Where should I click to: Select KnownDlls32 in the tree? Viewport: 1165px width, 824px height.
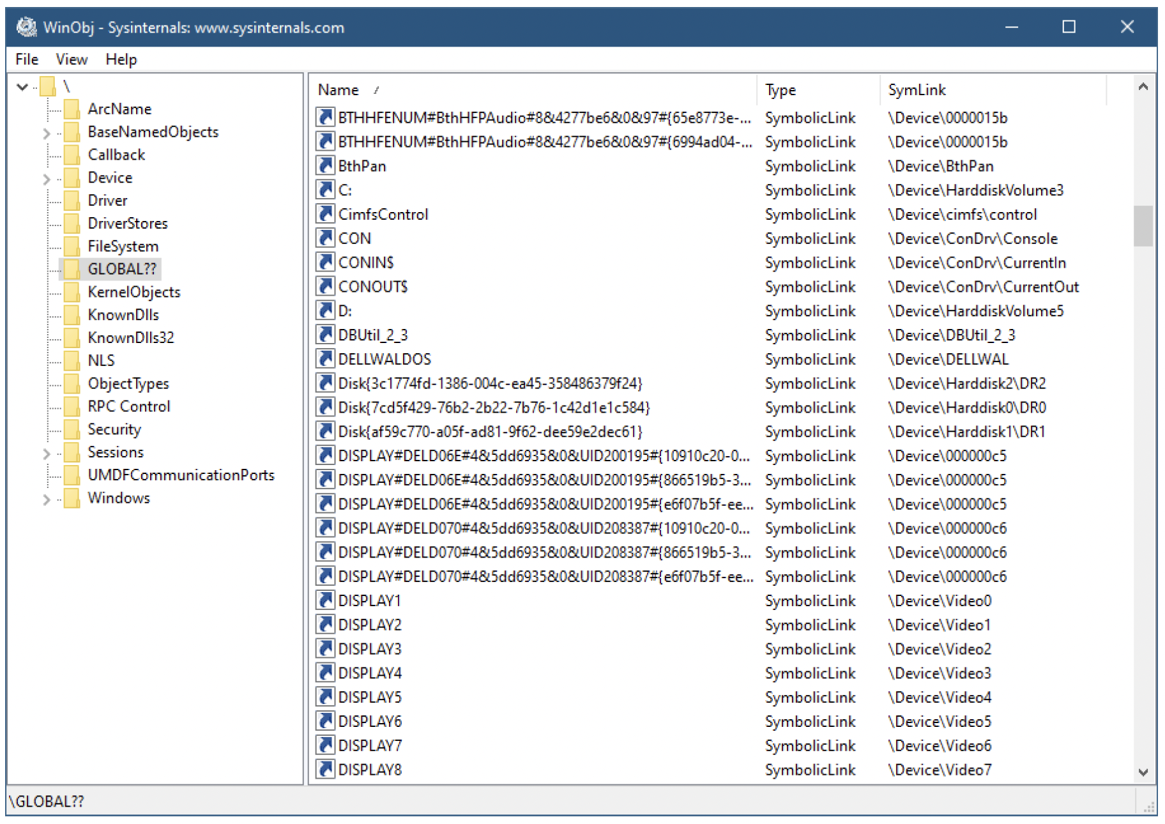(131, 337)
